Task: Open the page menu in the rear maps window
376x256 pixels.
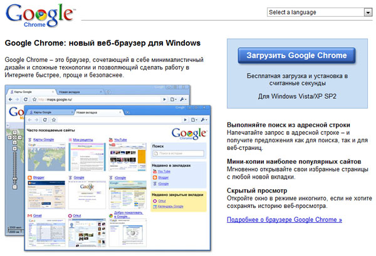Action: [x=174, y=99]
